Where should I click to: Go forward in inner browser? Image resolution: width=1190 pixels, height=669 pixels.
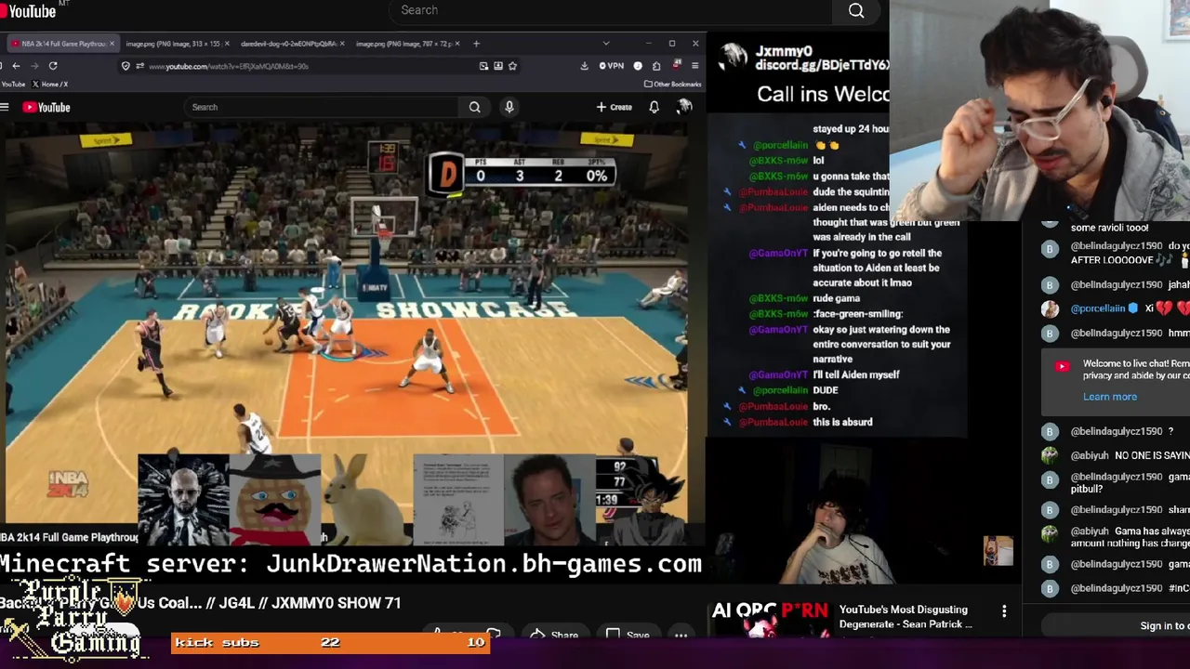34,66
